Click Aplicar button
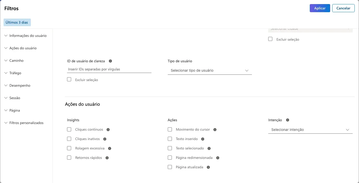 [320, 8]
